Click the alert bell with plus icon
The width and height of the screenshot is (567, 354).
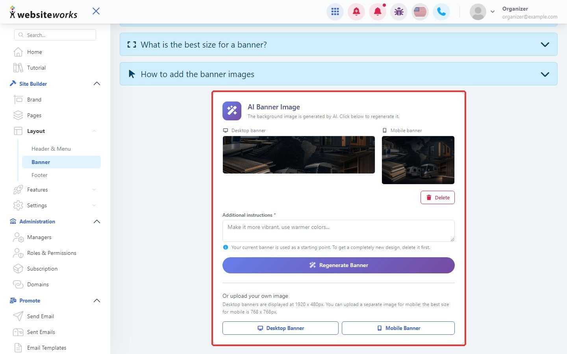(356, 12)
